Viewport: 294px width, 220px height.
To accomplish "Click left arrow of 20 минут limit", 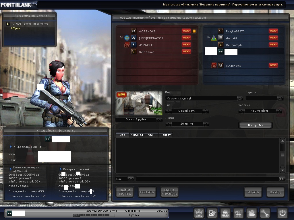I will tap(169, 124).
